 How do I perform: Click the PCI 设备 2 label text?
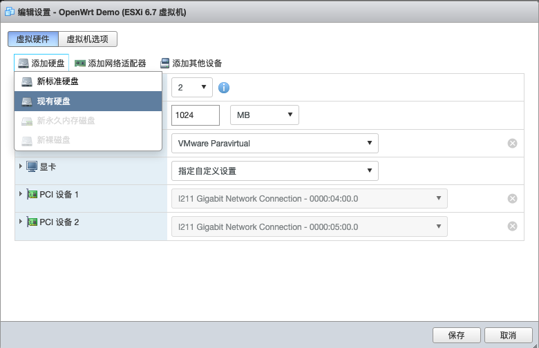[x=59, y=222]
